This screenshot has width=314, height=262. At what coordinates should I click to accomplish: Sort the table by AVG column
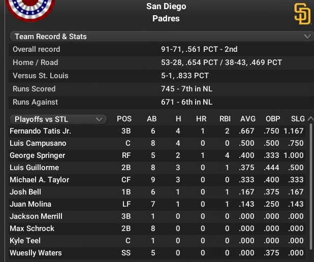point(248,119)
